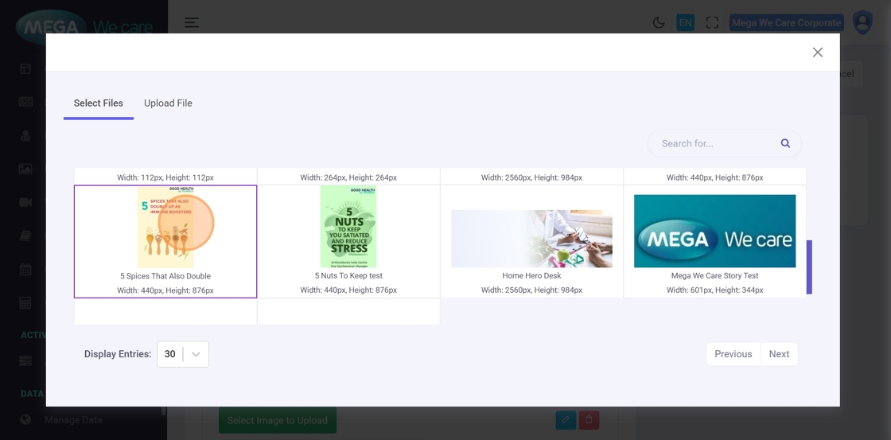Switch to the Select Files tab

tap(99, 103)
